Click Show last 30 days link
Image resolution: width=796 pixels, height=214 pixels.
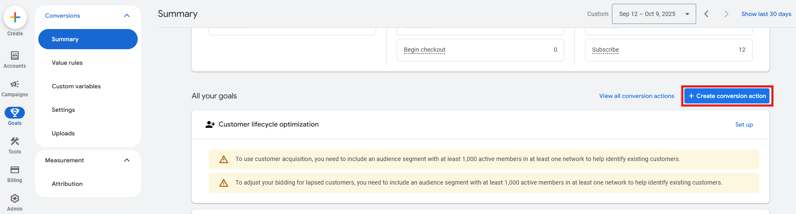pos(766,14)
